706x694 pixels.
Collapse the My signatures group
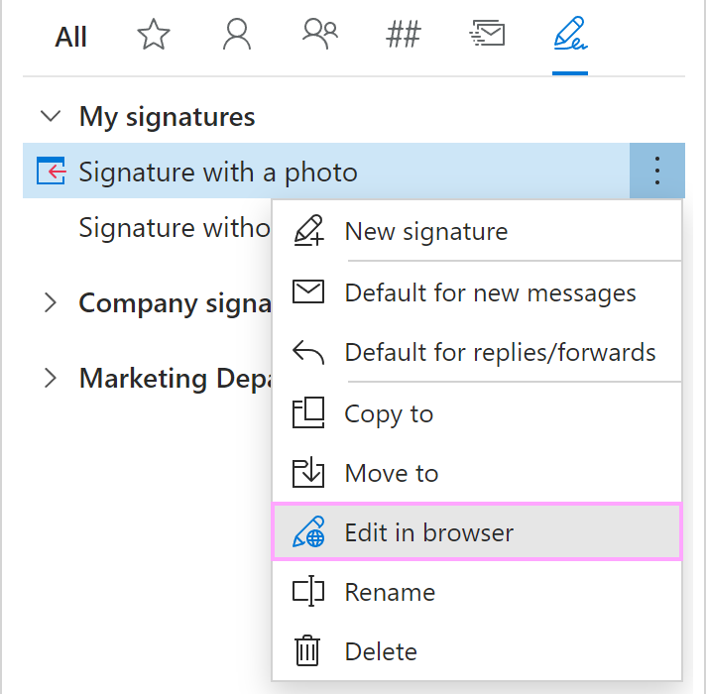point(51,116)
